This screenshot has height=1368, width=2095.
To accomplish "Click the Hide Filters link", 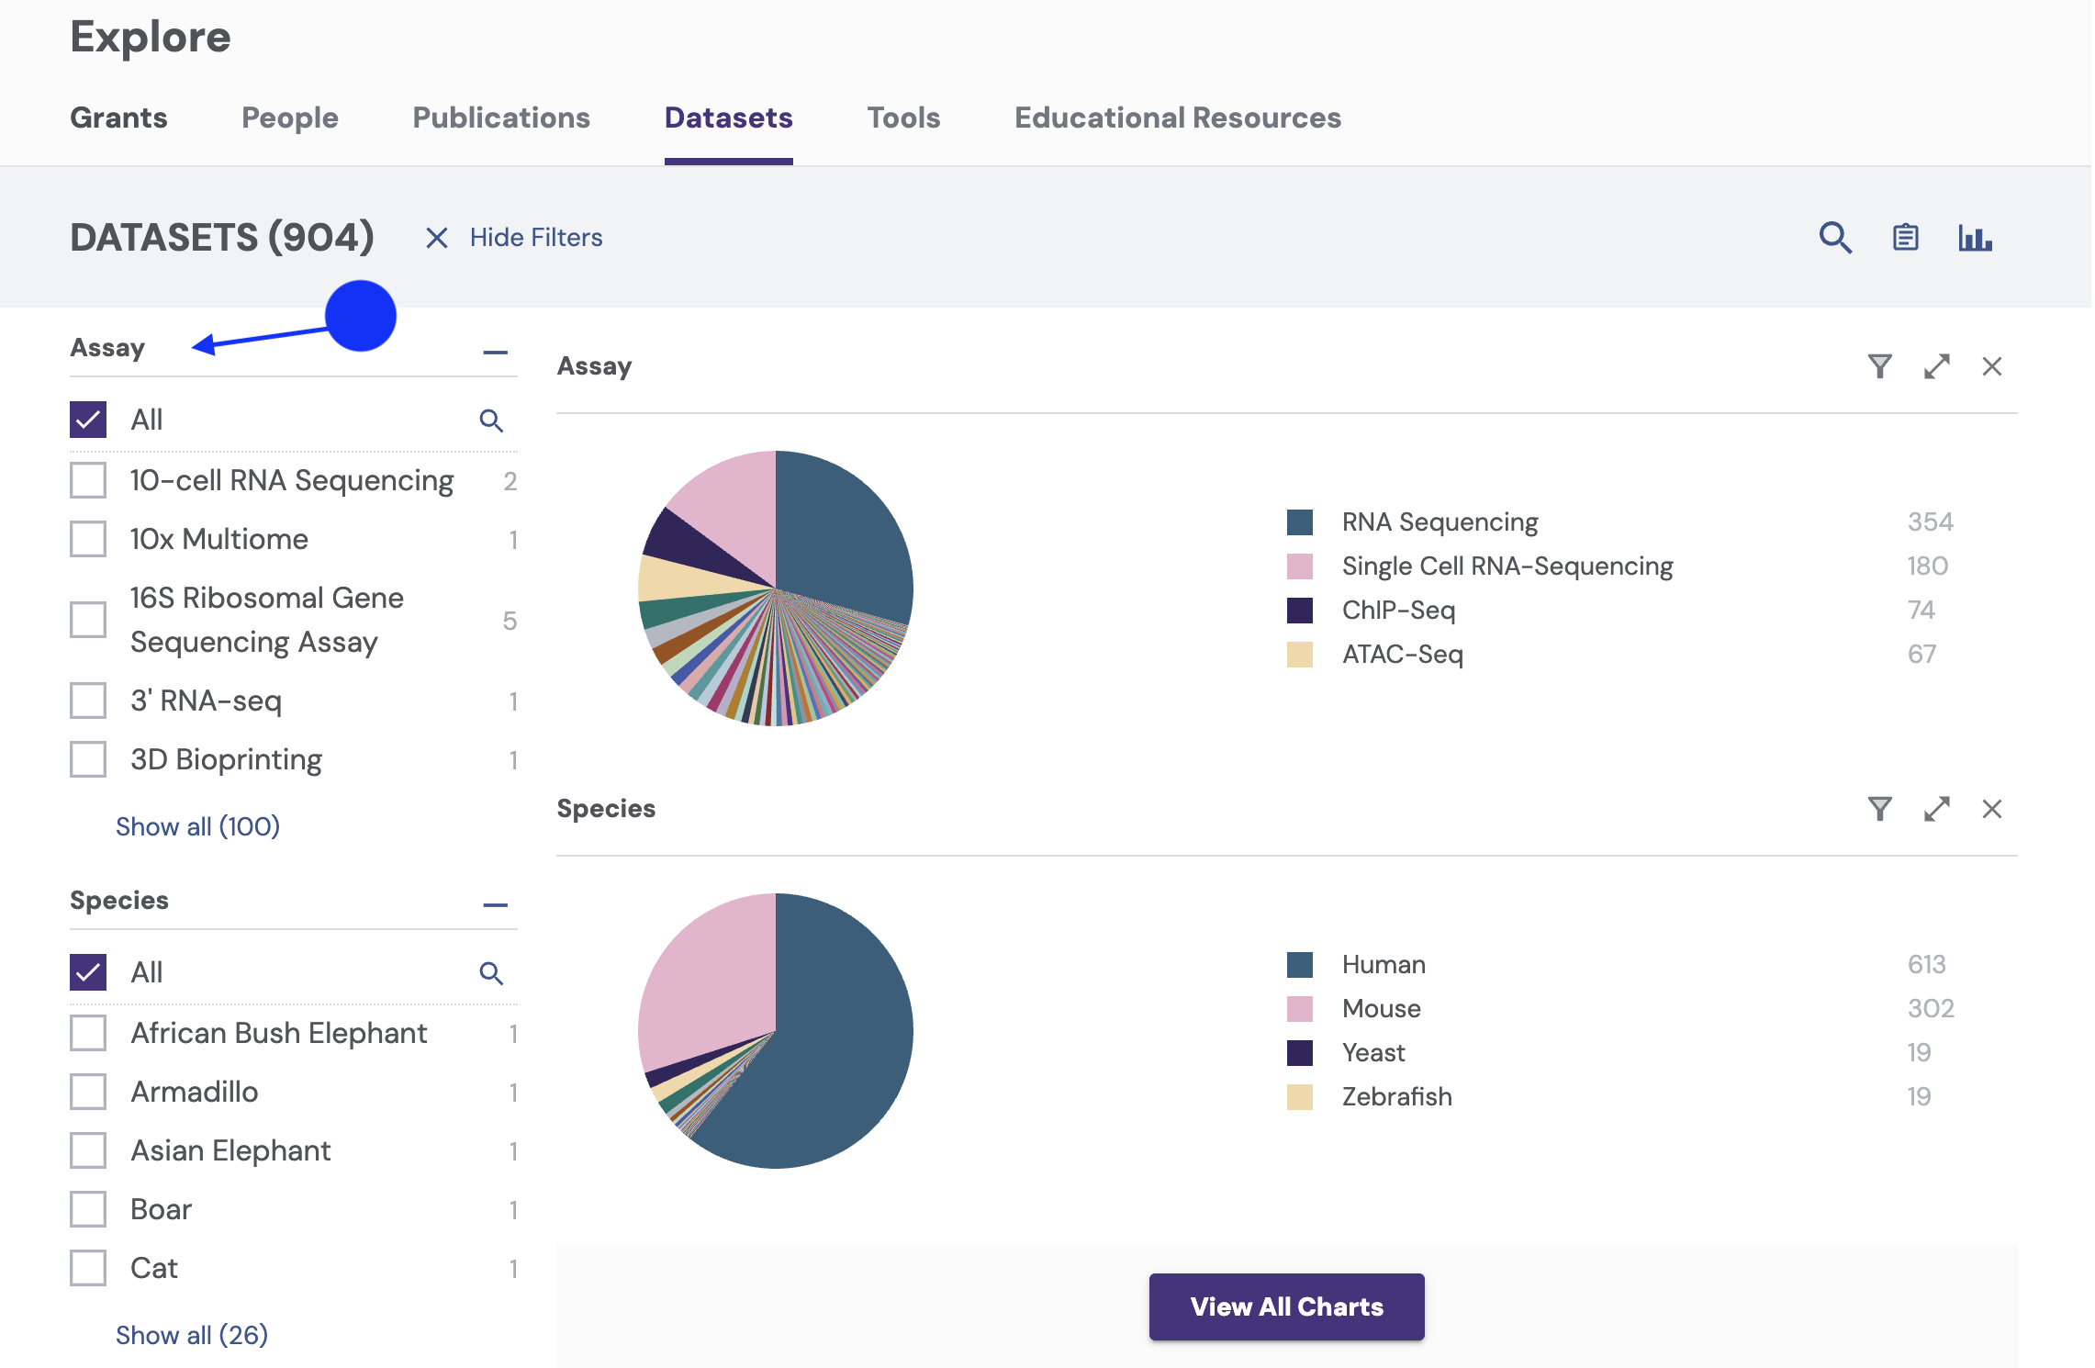I will (x=535, y=238).
